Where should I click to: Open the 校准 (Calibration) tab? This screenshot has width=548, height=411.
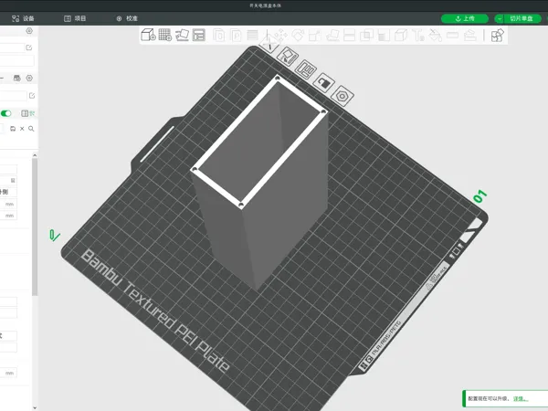[x=127, y=18]
